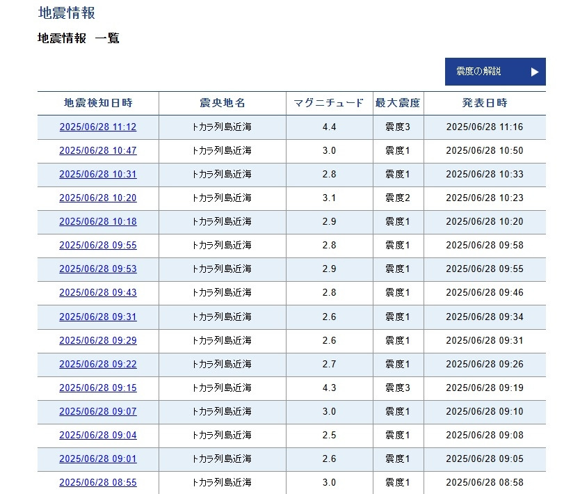Click announcement time 2025/06/28 09:10
This screenshot has width=580, height=494.
[x=485, y=411]
